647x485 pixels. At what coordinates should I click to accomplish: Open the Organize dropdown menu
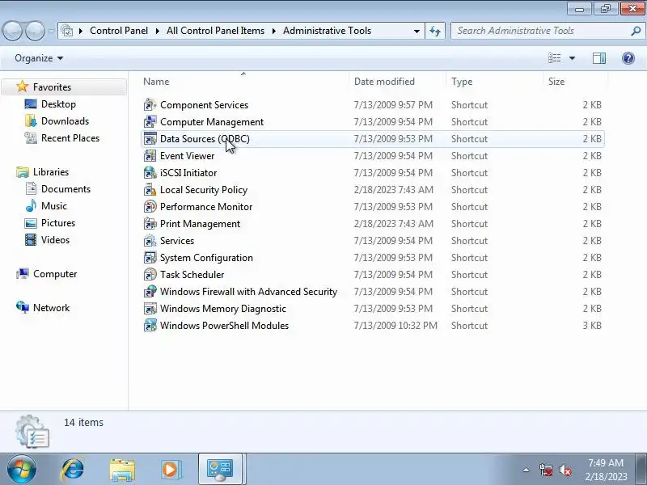[39, 58]
